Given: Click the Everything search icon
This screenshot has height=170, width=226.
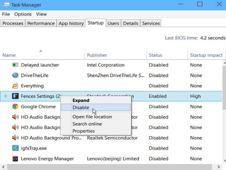Looking at the screenshot, I should 15,86.
